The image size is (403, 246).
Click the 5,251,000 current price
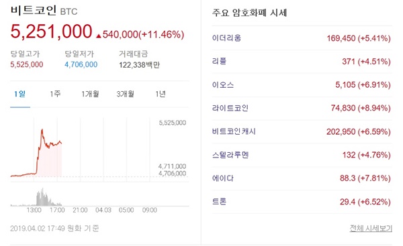(x=51, y=32)
